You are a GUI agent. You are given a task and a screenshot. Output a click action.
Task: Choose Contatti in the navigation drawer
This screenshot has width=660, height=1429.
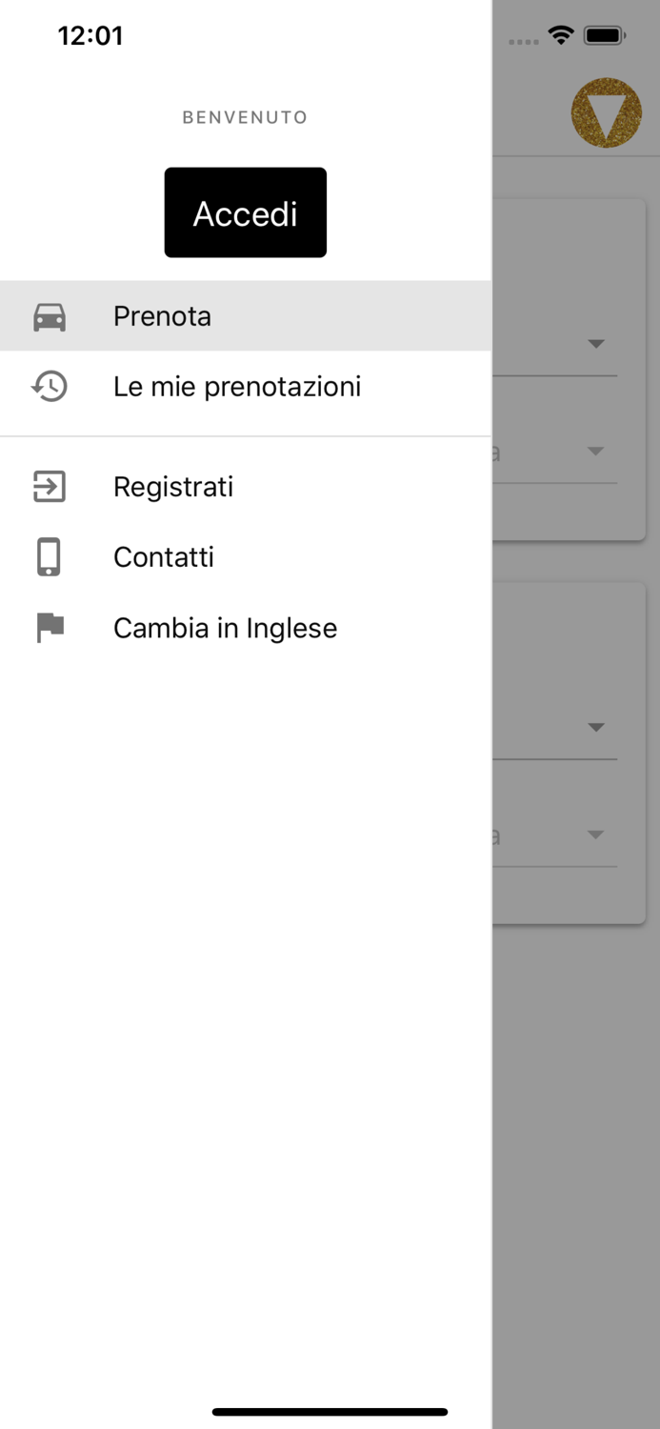(163, 556)
